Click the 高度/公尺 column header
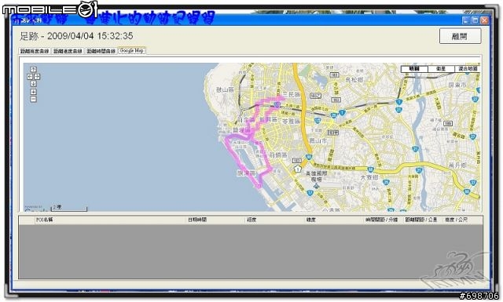This screenshot has width=503, height=302. [456, 220]
